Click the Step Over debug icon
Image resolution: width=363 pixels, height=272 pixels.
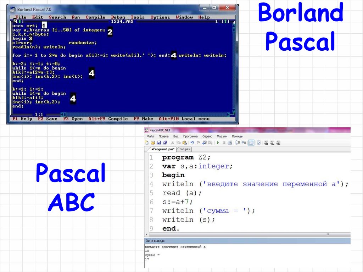coord(238,143)
